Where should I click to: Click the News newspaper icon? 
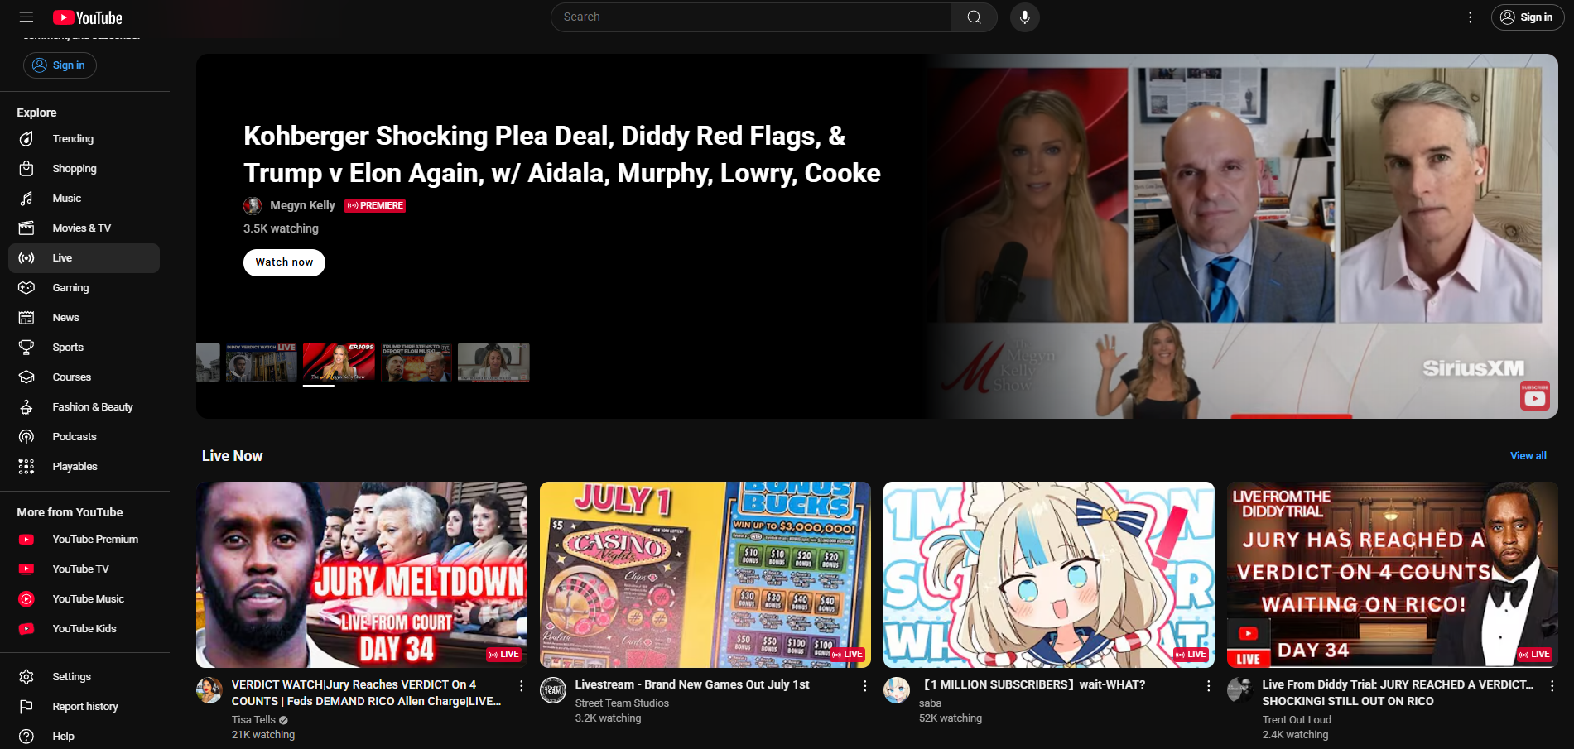click(x=26, y=318)
